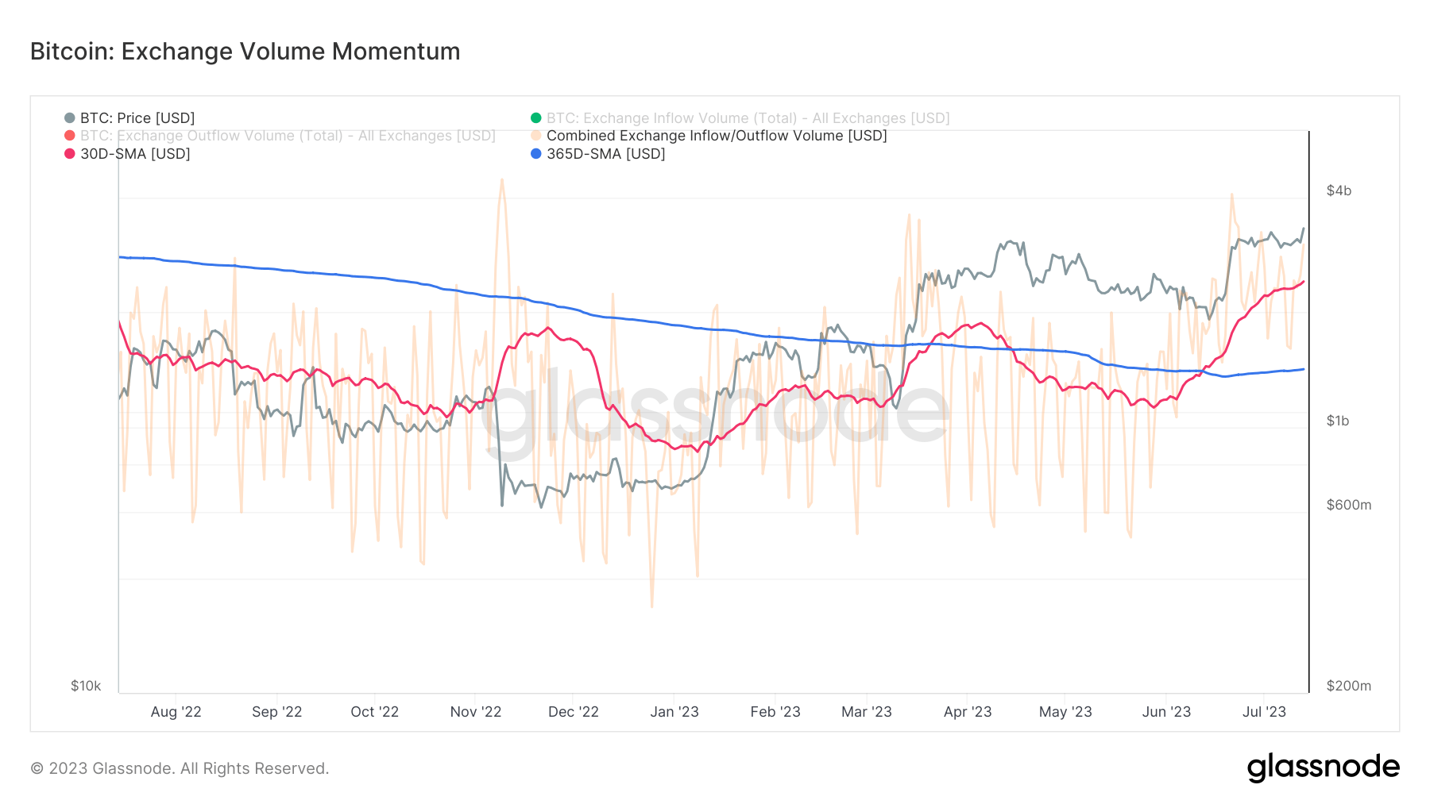Click the $200m right axis value
1430x804 pixels.
click(x=1349, y=686)
